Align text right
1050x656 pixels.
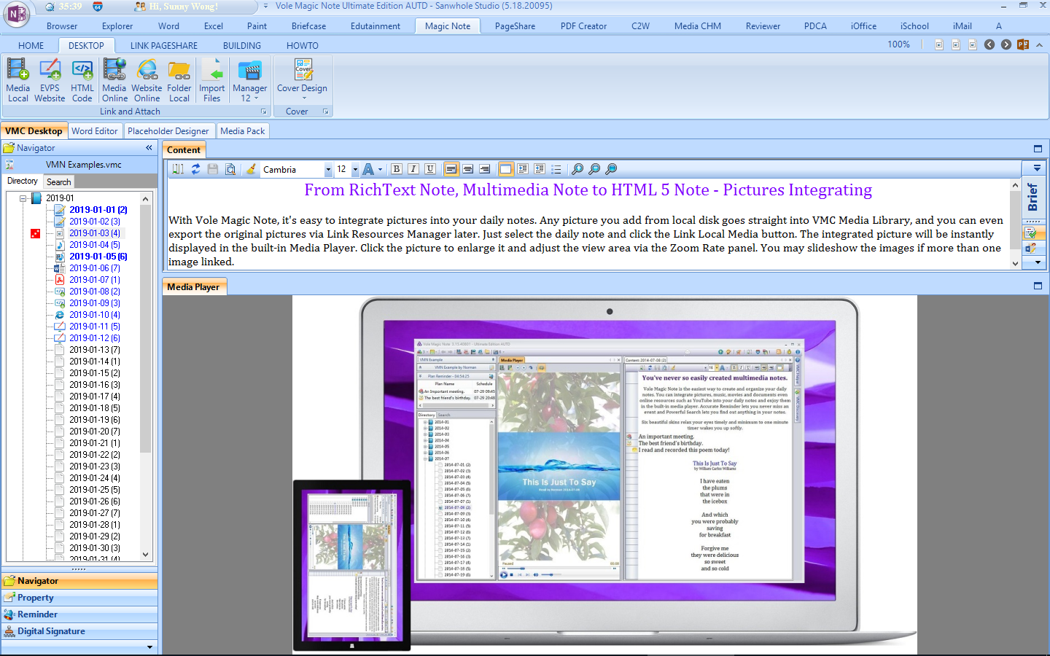[x=485, y=169]
